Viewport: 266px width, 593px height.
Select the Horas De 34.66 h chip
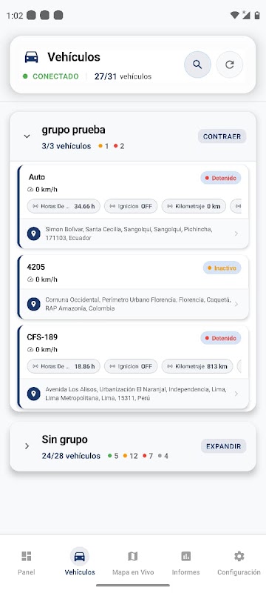[64, 207]
